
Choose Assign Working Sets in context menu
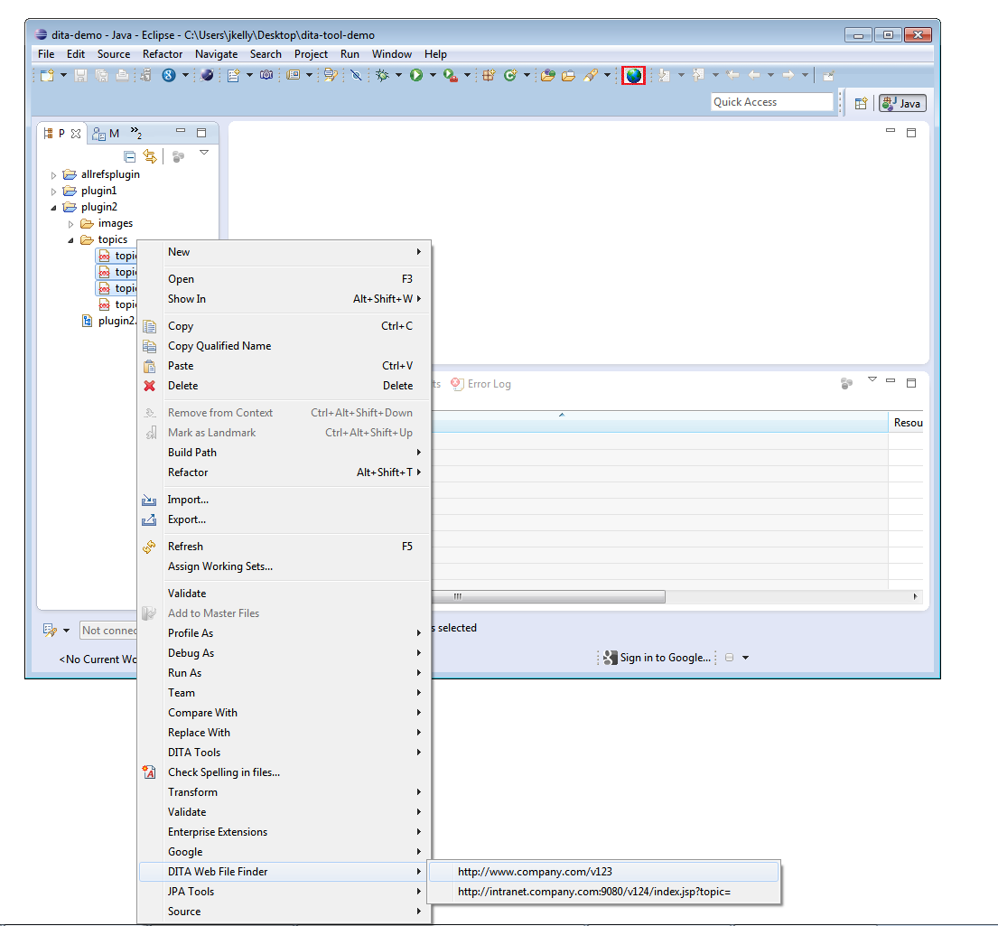click(284, 566)
